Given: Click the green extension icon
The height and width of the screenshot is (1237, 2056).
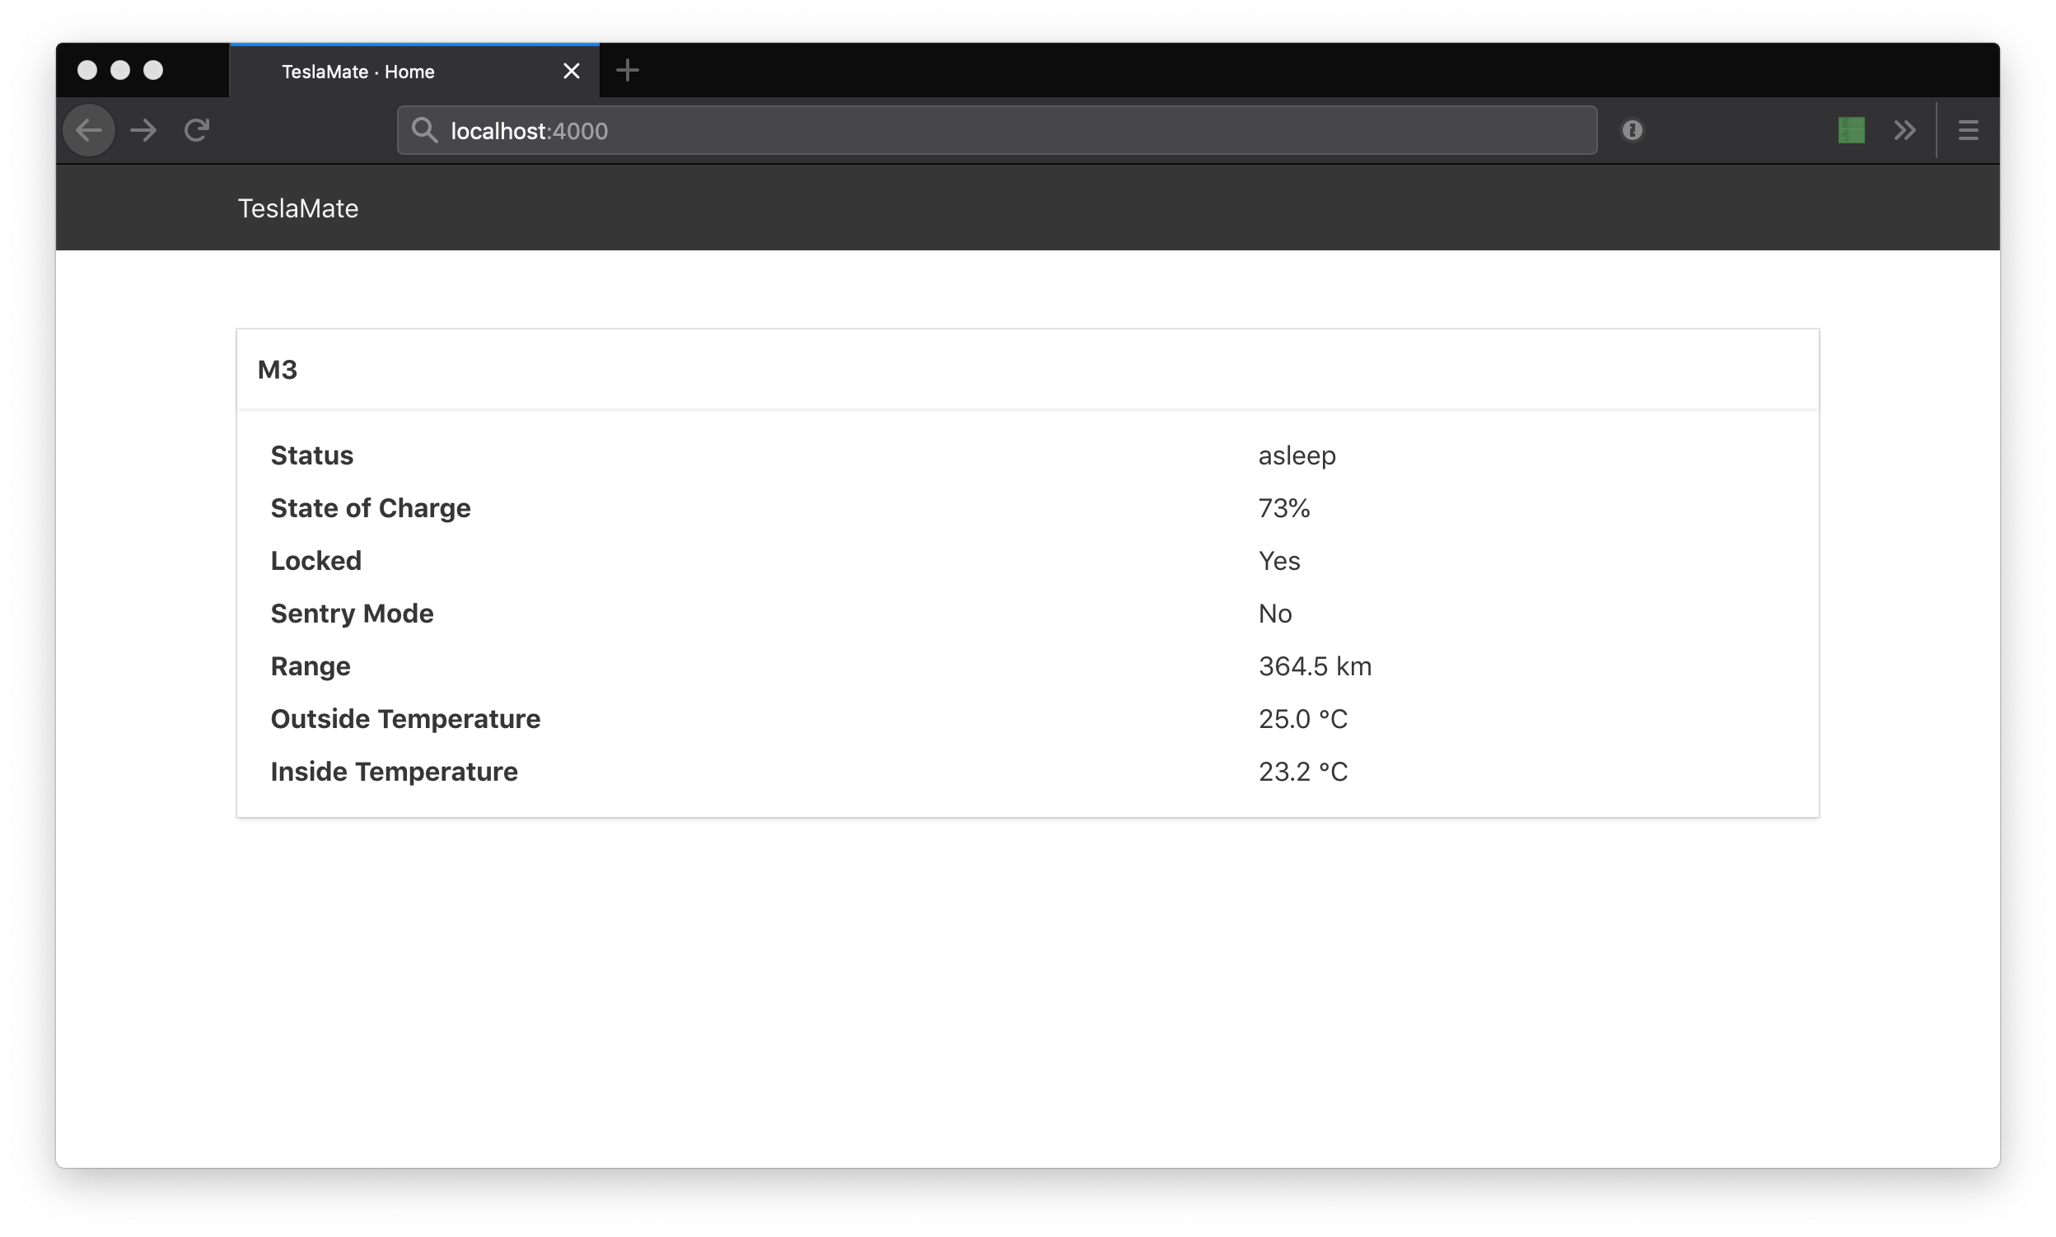Looking at the screenshot, I should click(1851, 130).
